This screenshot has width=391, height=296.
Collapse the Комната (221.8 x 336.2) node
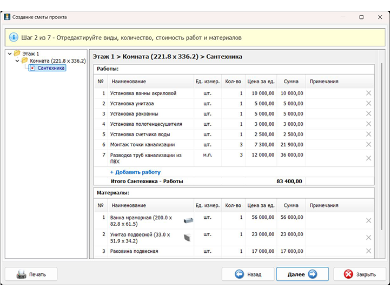coord(17,61)
